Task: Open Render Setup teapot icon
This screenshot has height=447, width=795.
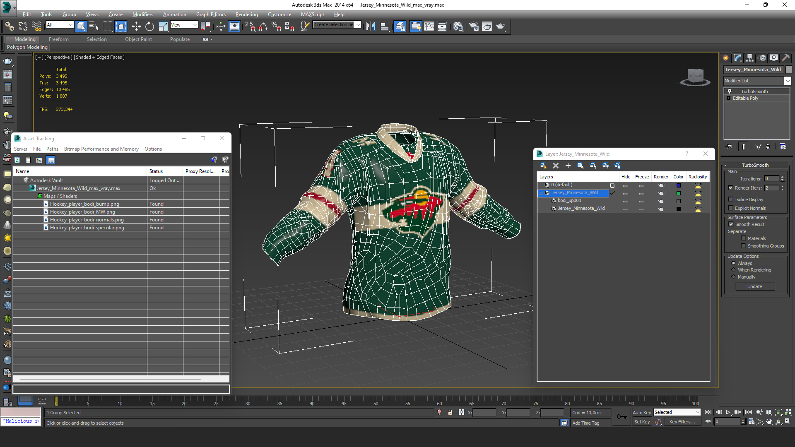Action: (474, 26)
